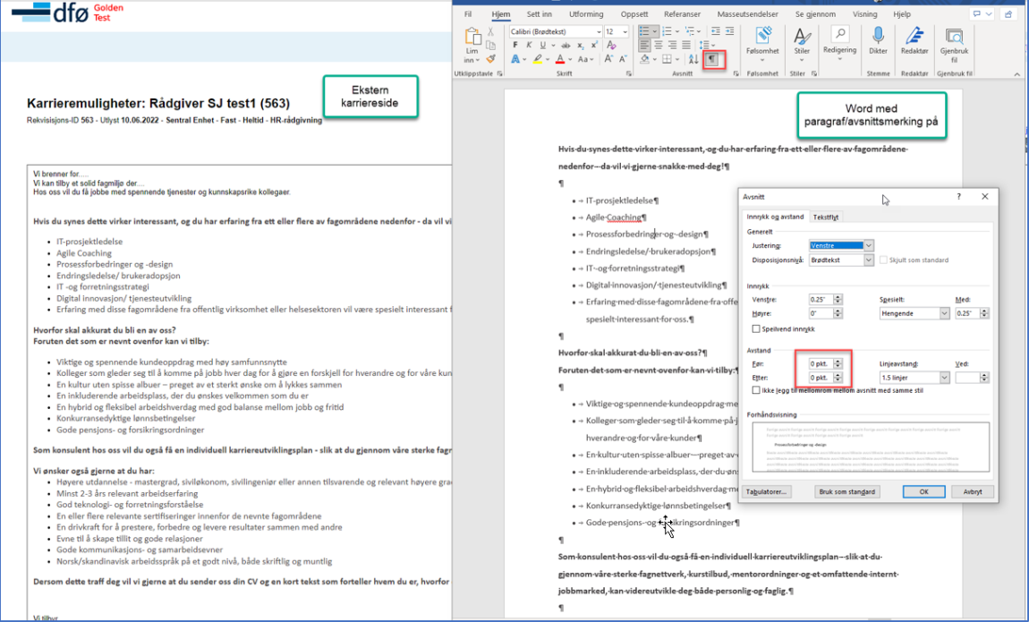Screen dimensions: 1029x622
Task: Open the Stiler gallery
Action: 802,45
